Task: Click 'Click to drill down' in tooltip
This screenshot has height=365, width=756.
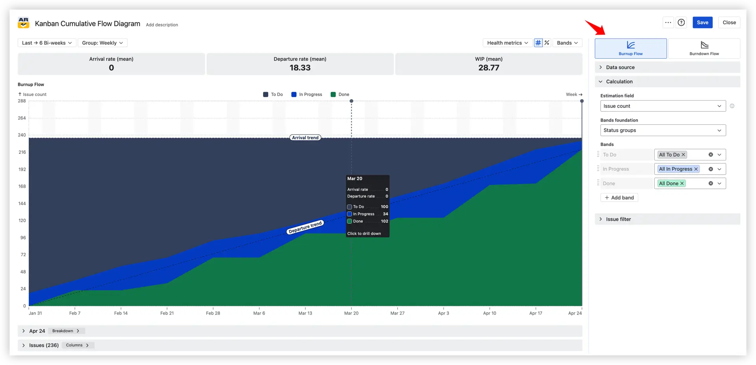Action: click(364, 234)
